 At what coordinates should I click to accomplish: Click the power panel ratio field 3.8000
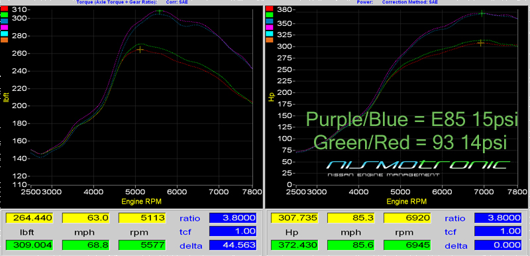point(498,218)
